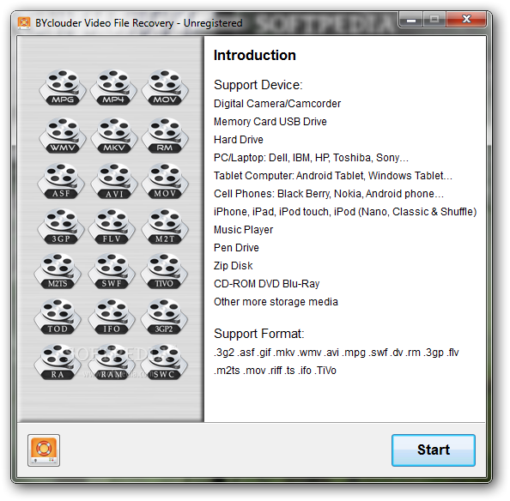Click the Introduction heading
This screenshot has height=501, width=510.
255,55
